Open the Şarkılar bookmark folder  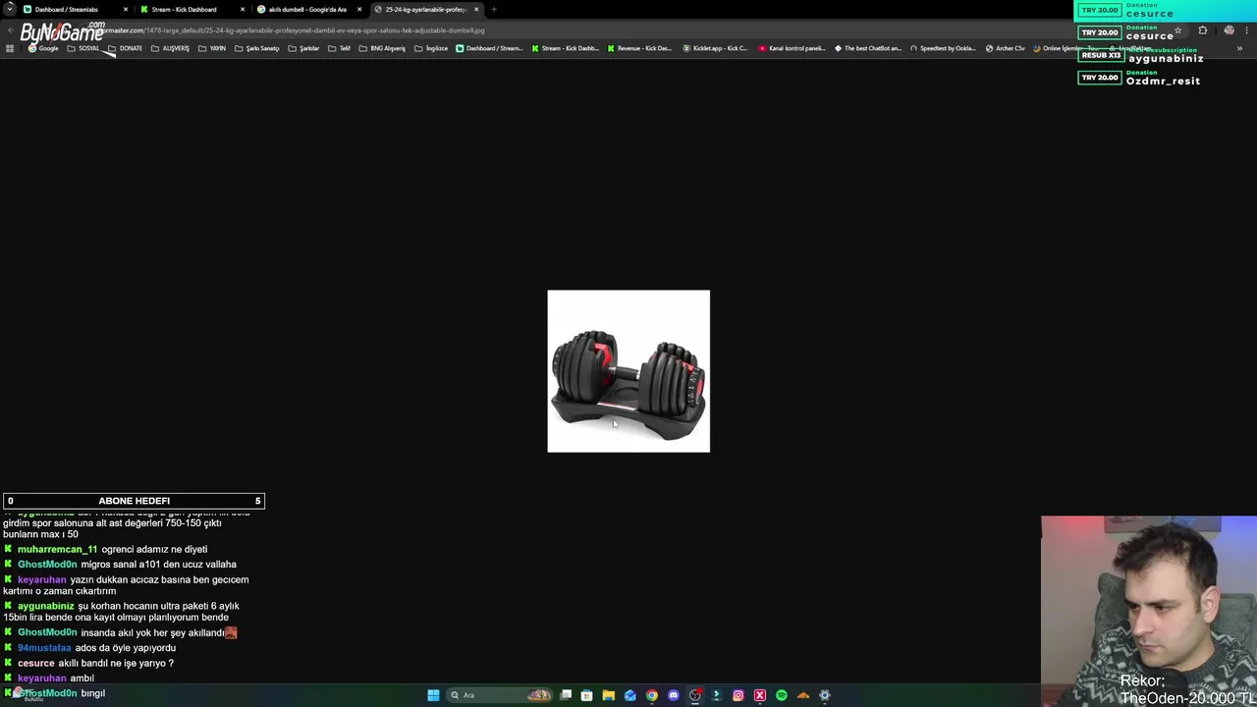pyautogui.click(x=304, y=48)
